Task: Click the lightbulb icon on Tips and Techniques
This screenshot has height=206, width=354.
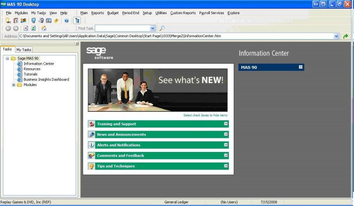Action: click(x=92, y=166)
